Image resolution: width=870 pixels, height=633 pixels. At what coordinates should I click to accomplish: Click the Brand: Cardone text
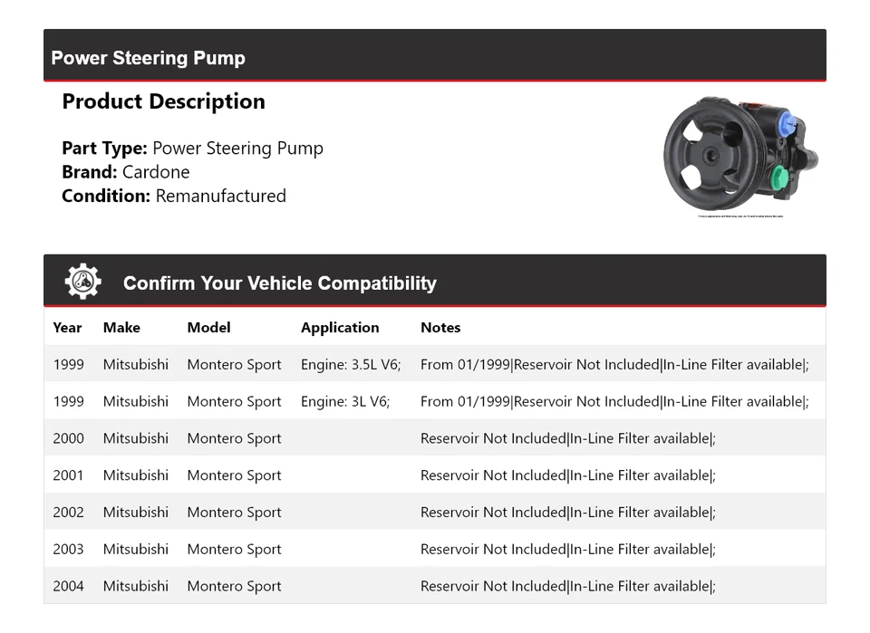(x=126, y=172)
